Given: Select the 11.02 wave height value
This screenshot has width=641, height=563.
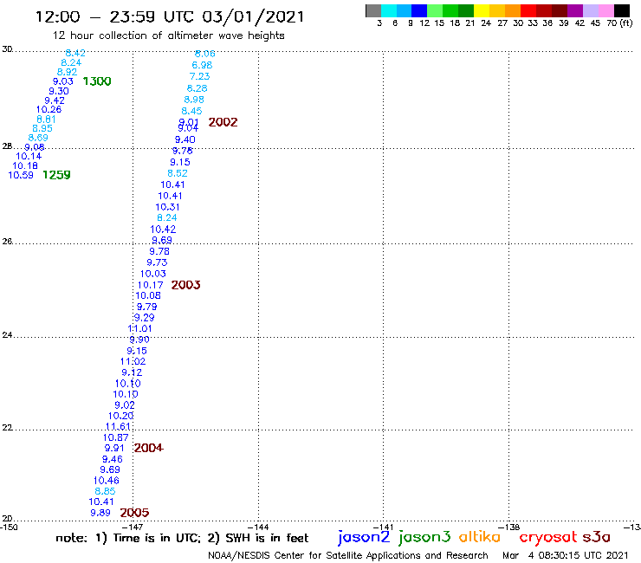Looking at the screenshot, I should click(133, 361).
